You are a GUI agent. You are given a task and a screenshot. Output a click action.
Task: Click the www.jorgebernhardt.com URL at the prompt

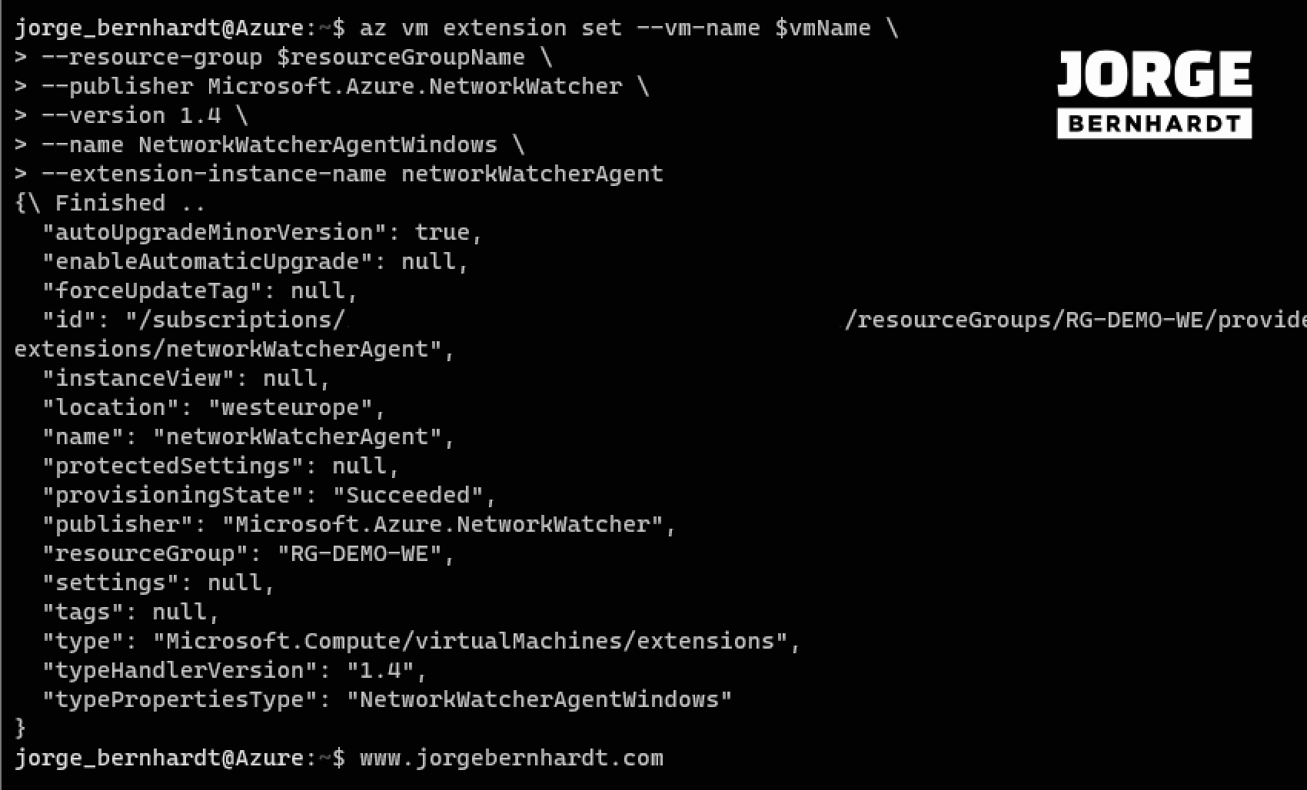pos(511,758)
